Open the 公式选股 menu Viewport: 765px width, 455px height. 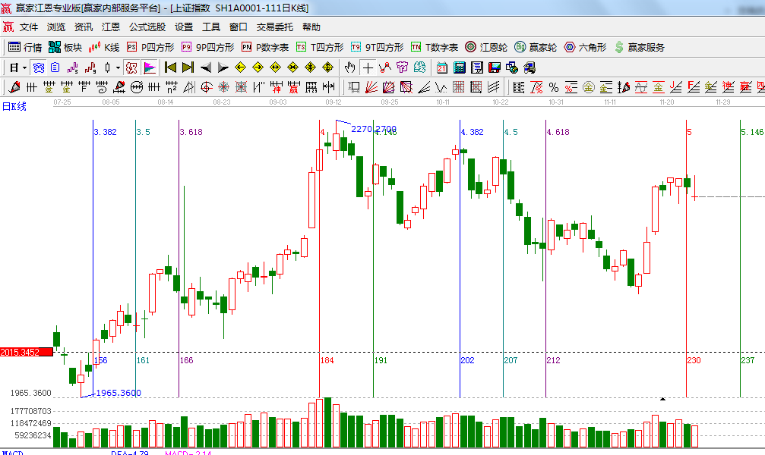pyautogui.click(x=147, y=27)
